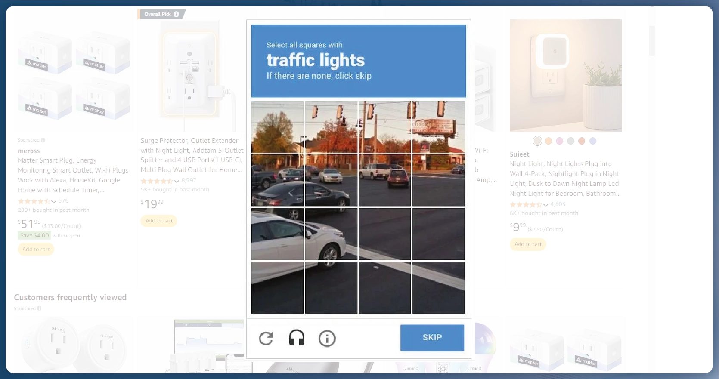Viewport: 719px width, 379px height.
Task: Click the $51.99 price
Action: click(29, 224)
